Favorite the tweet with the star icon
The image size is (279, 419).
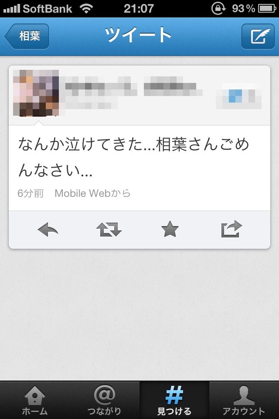point(170,229)
